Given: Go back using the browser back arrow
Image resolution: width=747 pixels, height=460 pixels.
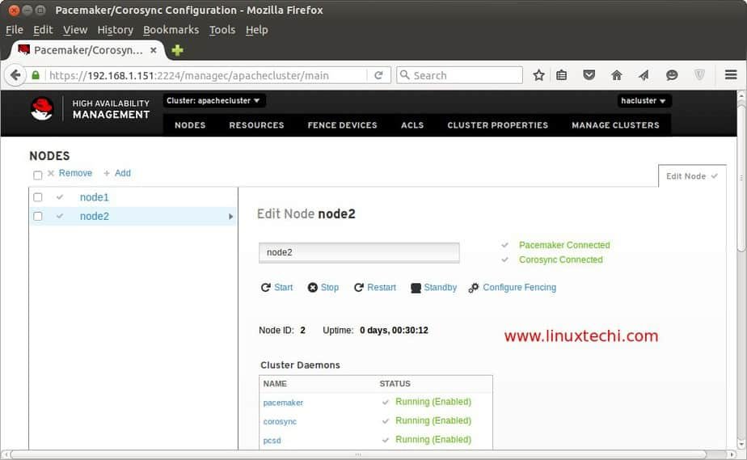Looking at the screenshot, I should 15,75.
